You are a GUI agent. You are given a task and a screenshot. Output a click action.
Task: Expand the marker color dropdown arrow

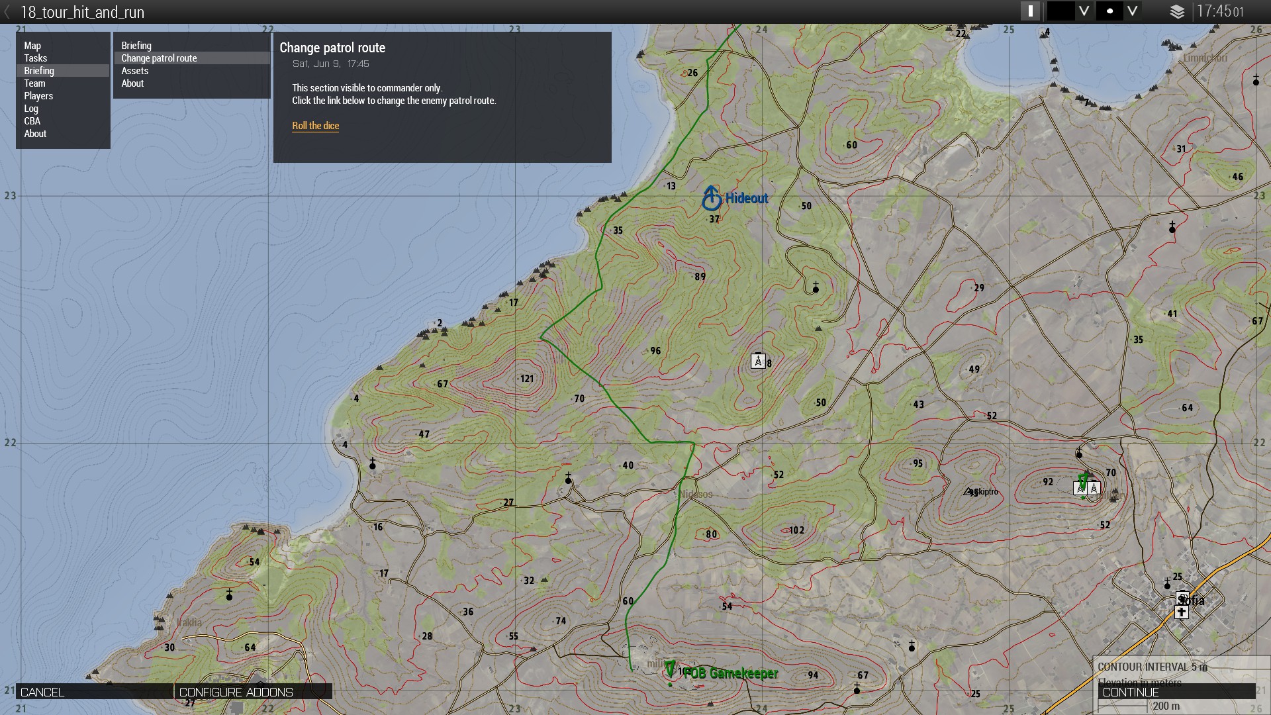tap(1084, 11)
